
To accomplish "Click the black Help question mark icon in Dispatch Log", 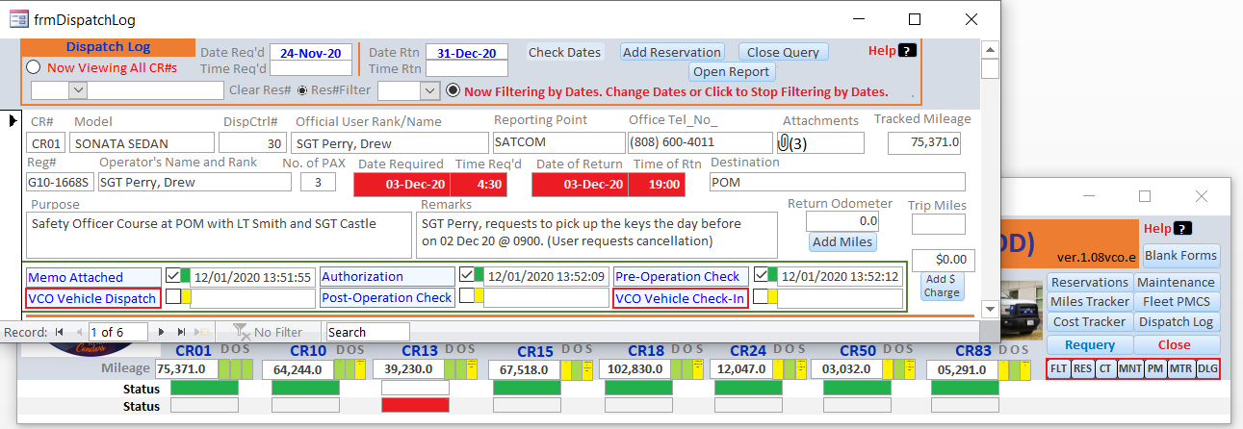I will coord(907,51).
